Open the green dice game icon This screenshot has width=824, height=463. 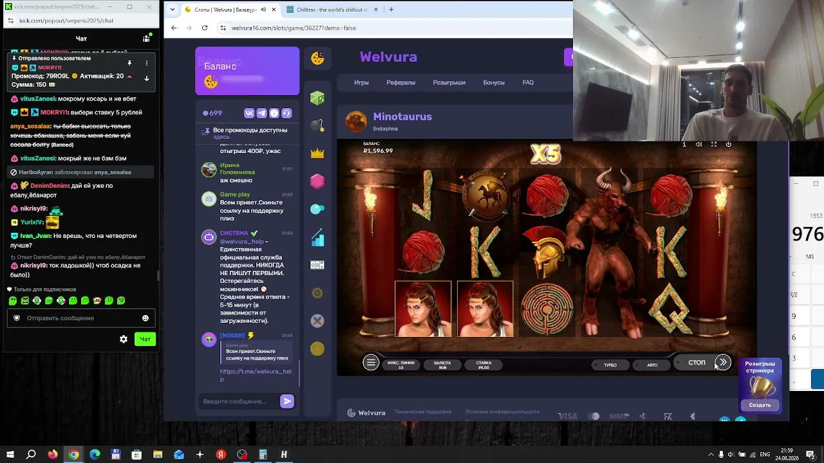(317, 98)
